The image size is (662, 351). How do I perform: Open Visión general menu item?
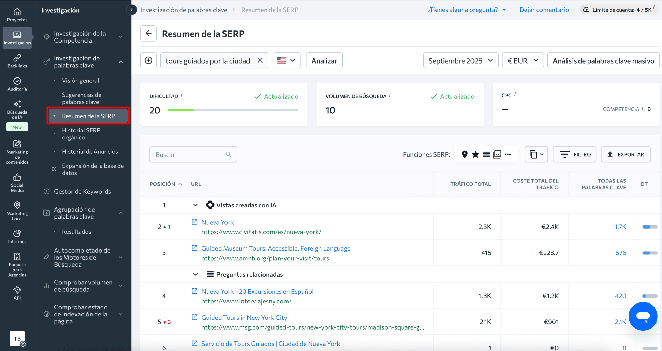click(80, 81)
